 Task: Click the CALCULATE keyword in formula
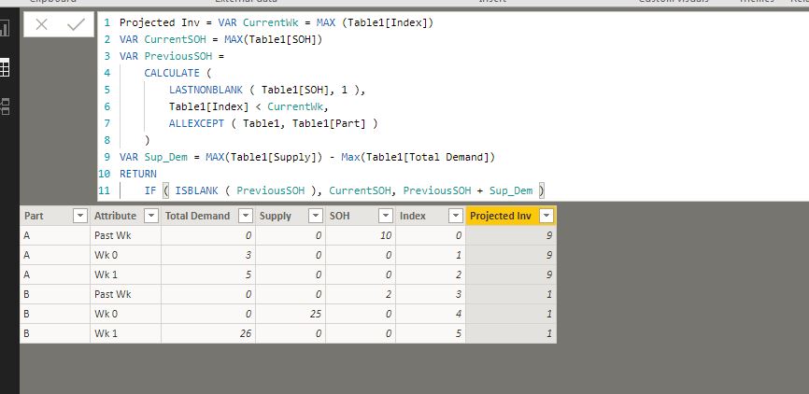click(x=172, y=73)
